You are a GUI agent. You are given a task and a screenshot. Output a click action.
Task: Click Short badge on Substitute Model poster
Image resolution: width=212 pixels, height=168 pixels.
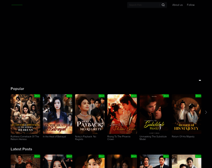[x=166, y=96]
